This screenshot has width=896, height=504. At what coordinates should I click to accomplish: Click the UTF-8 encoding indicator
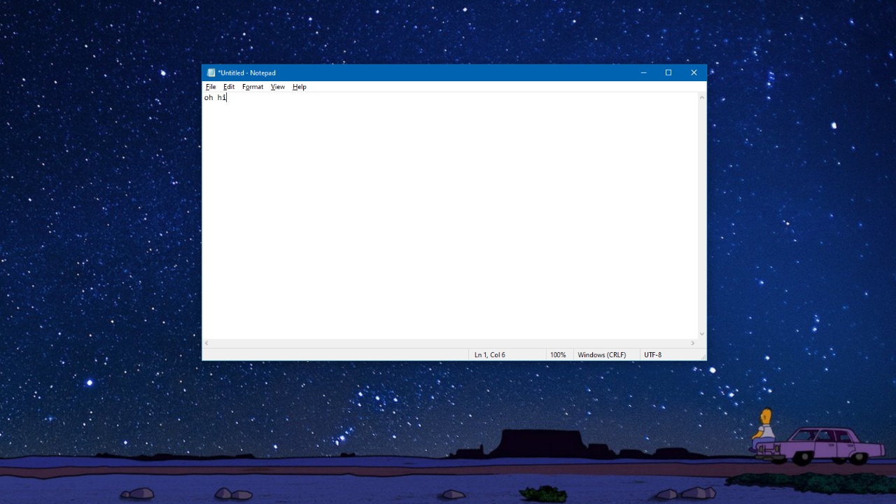point(652,355)
